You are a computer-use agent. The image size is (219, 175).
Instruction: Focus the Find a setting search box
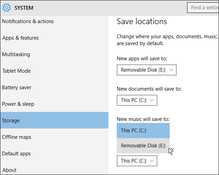(203, 8)
